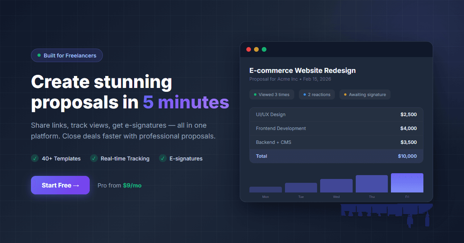Select the E-signatures checkmark icon
Screen dimensions: 464x243
(162, 159)
